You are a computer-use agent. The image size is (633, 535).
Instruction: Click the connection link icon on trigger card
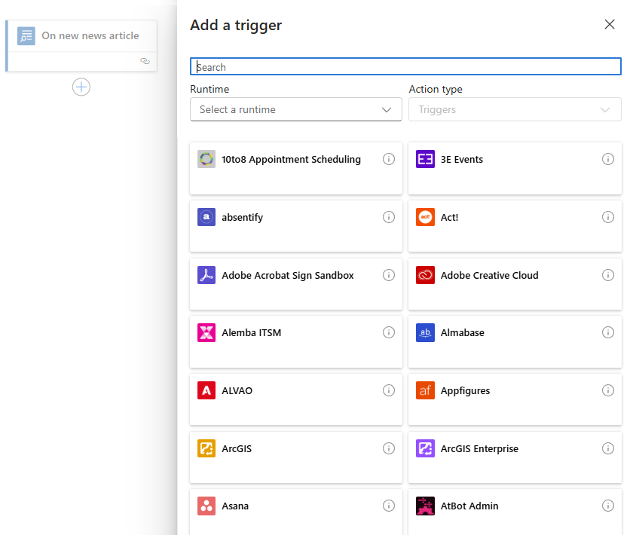145,61
